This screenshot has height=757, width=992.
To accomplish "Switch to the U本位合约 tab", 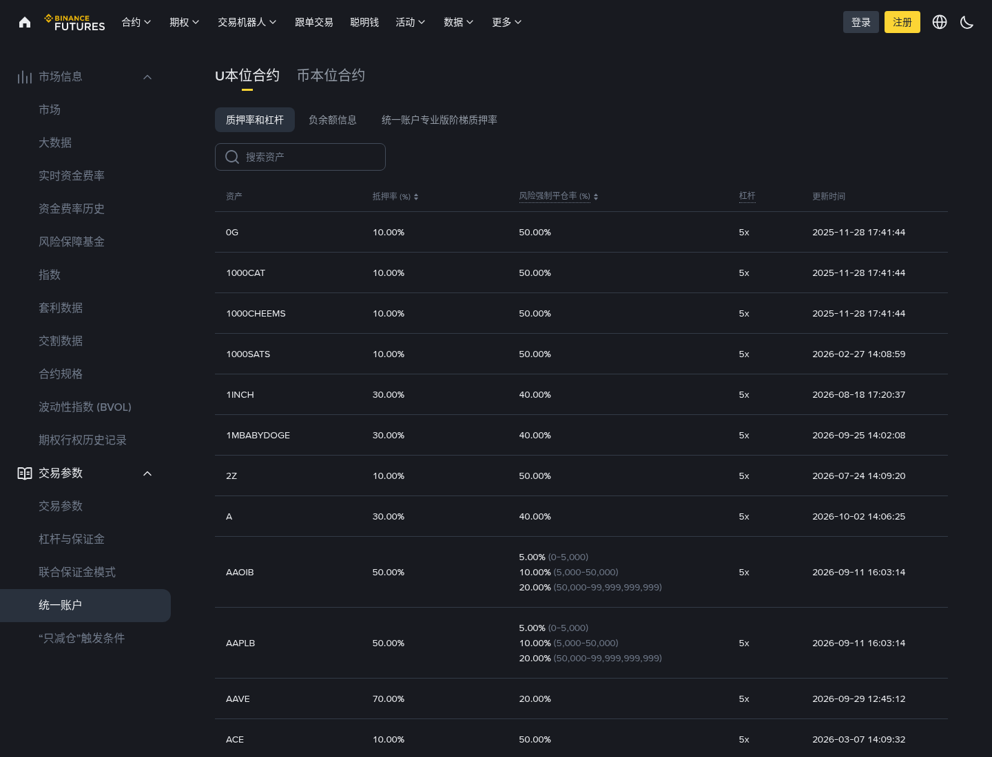I will click(247, 76).
